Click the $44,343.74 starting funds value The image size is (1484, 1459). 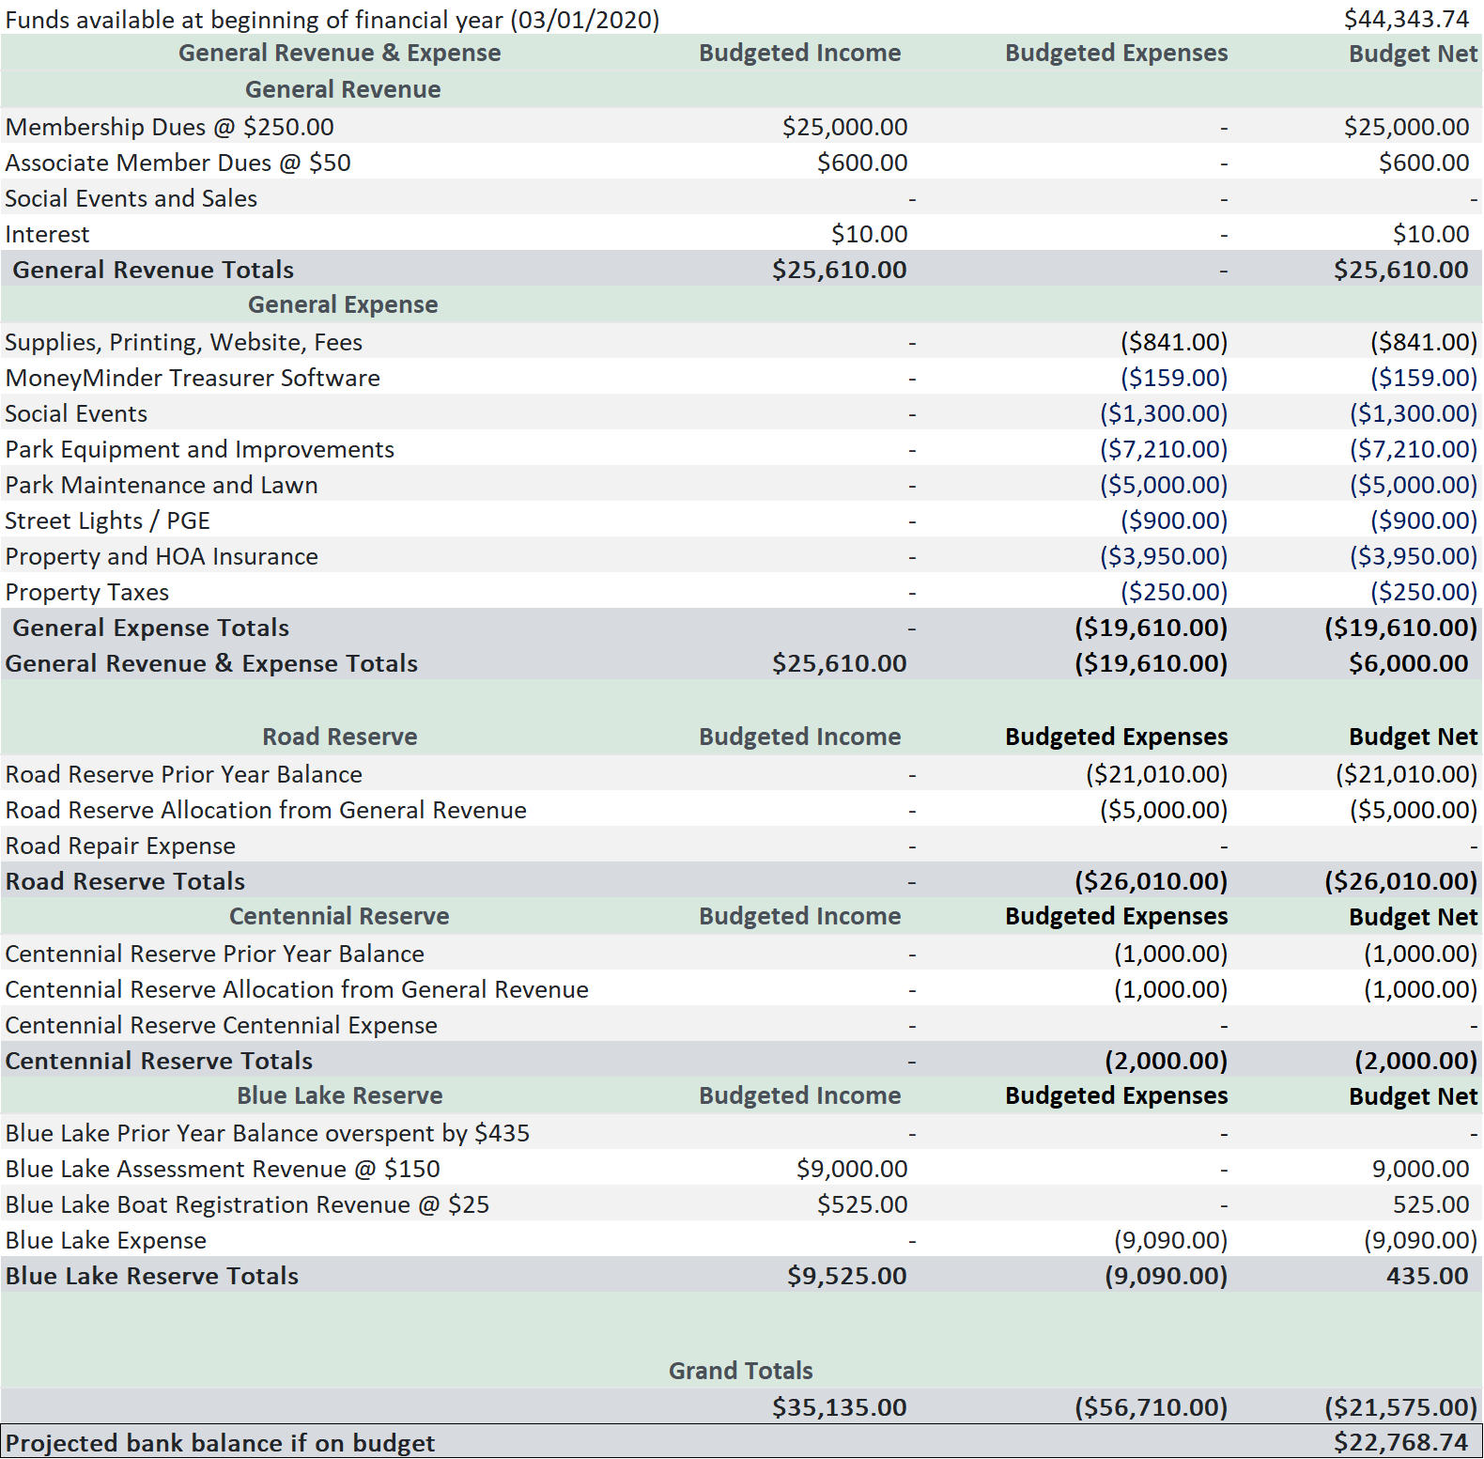[1406, 19]
